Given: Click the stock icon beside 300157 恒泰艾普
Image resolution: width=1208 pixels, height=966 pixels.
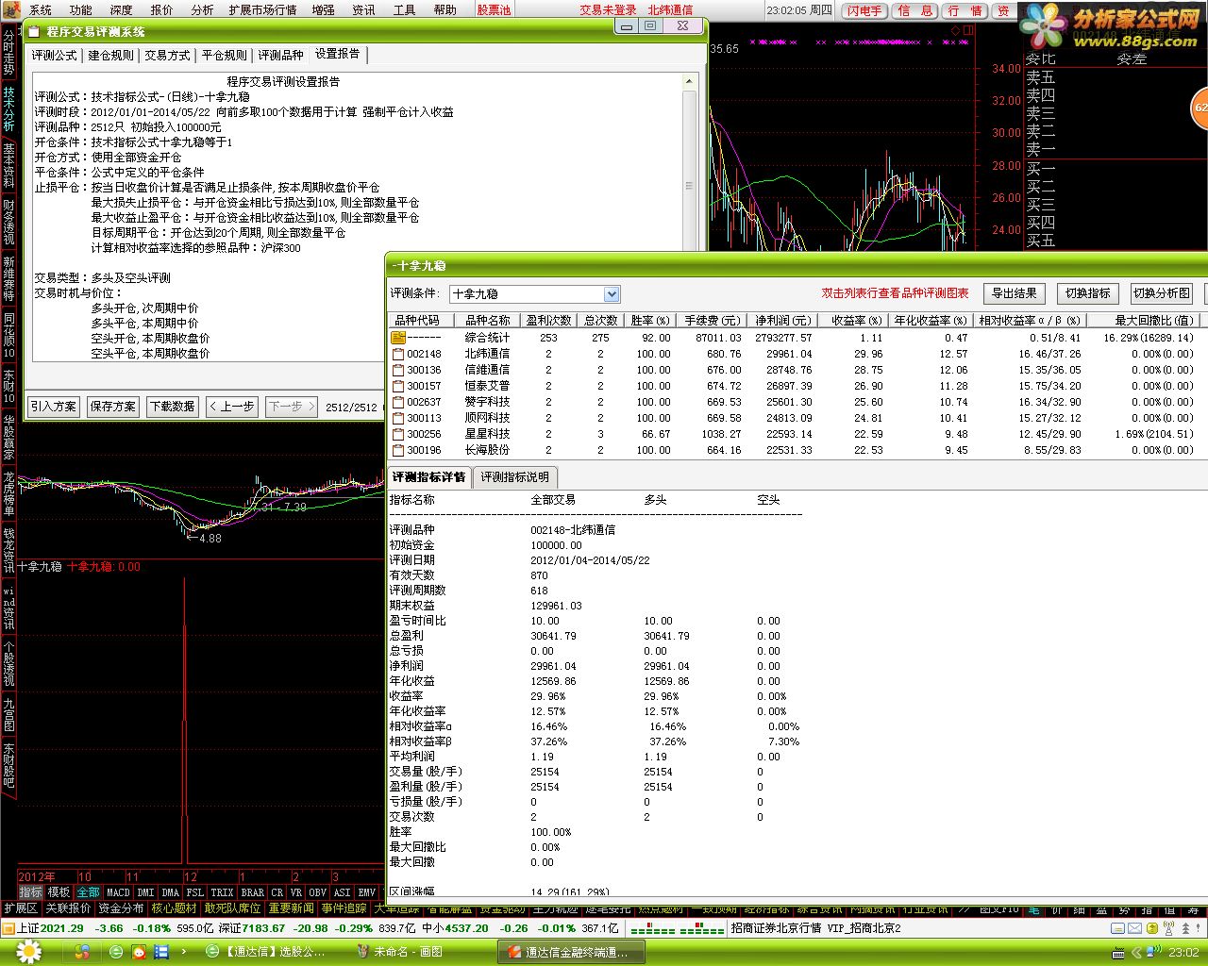Looking at the screenshot, I should click(x=398, y=386).
